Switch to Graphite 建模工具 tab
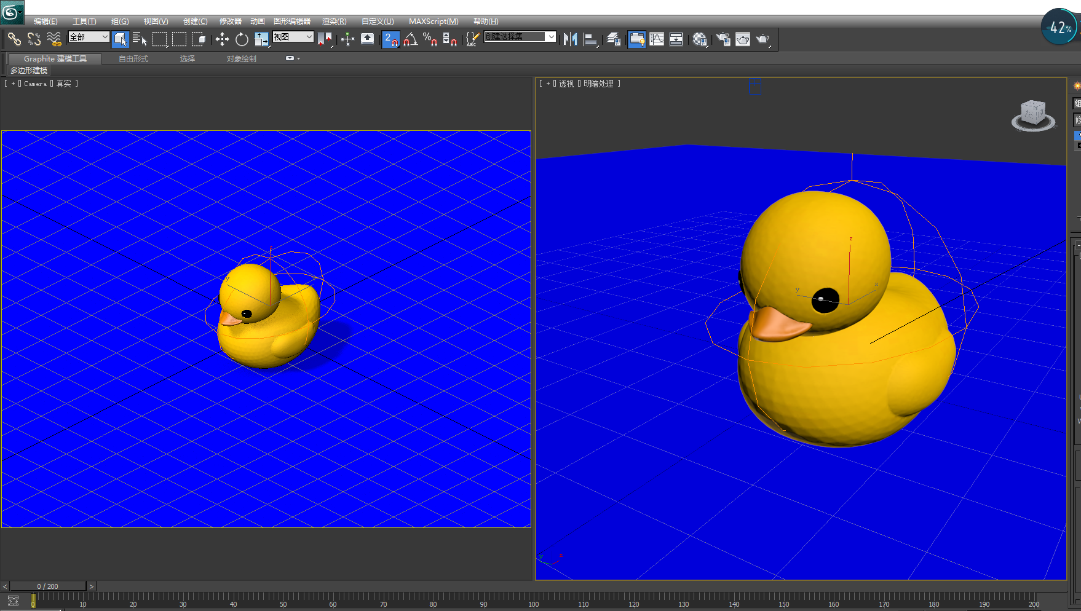This screenshot has height=611, width=1081. click(55, 59)
